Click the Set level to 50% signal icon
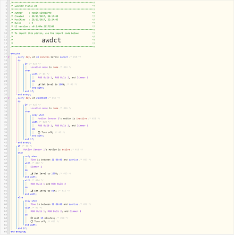The height and width of the screenshot is (236, 235). pos(32,191)
